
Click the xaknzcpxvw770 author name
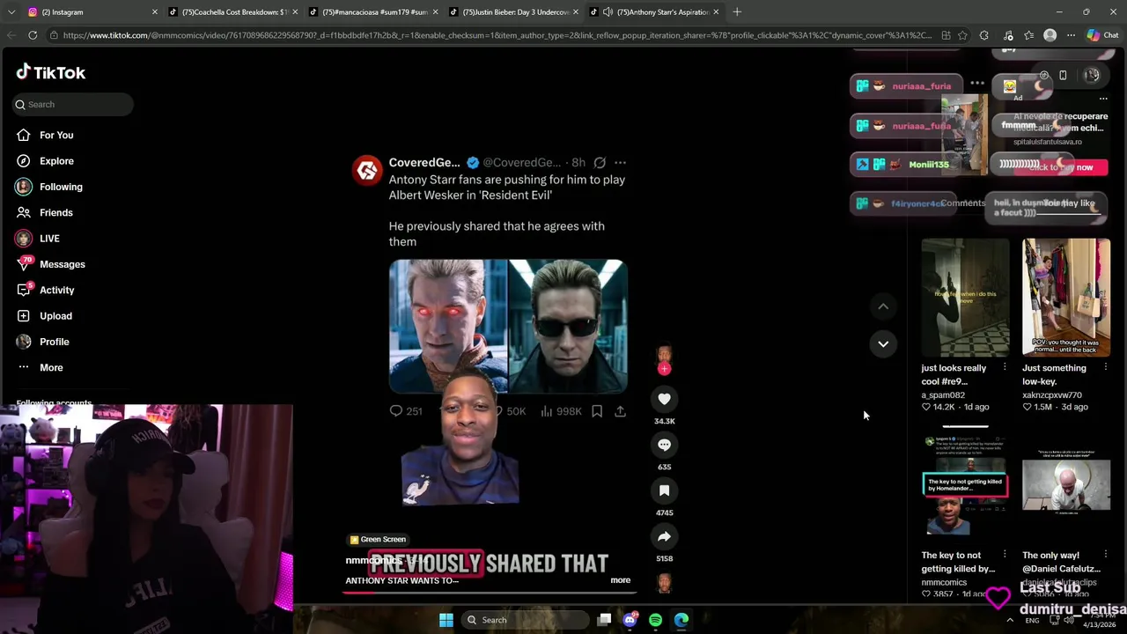(1052, 395)
